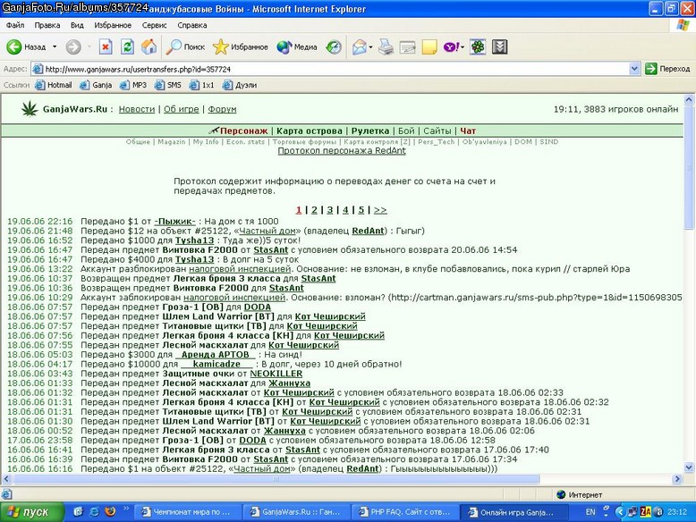Open Избранное favorites star button
The height and width of the screenshot is (522, 696).
point(240,47)
